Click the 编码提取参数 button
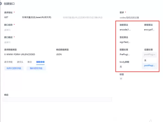Image resolution: width=163 pixels, height=122 pixels. (36, 68)
